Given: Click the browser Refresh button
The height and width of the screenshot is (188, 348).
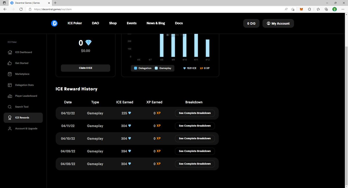Looking at the screenshot, I should pos(21,9).
